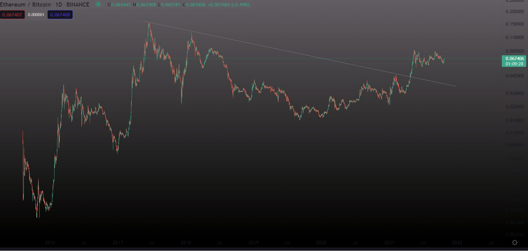Click the 2020 label on time axis
This screenshot has width=528, height=251.
tap(321, 243)
